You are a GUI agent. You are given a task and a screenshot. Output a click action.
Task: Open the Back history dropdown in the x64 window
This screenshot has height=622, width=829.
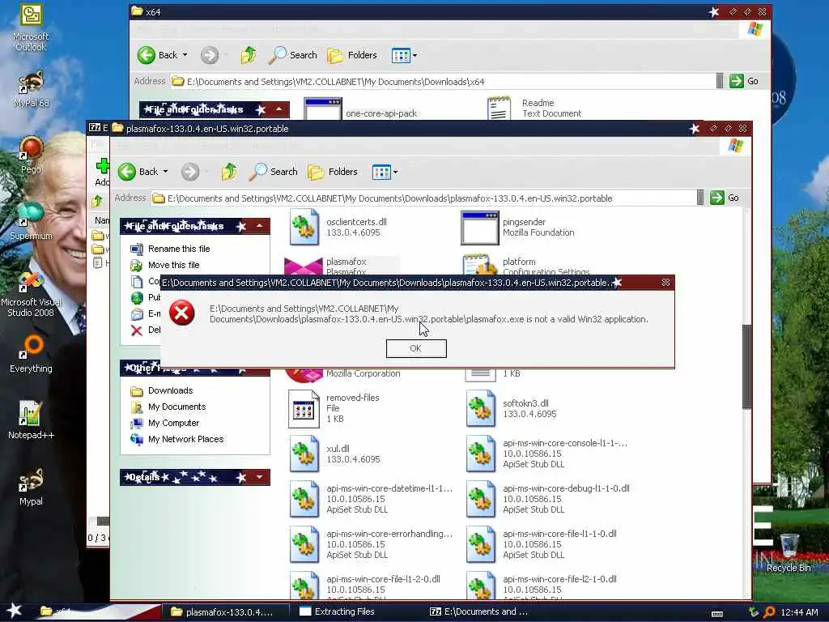click(185, 55)
